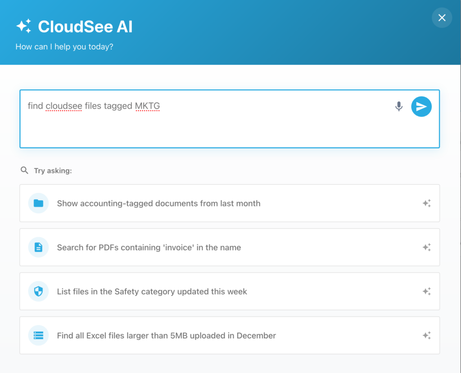Click the sparkle icon on the accounting suggestion row
Screen dimensions: 461x373
427,203
